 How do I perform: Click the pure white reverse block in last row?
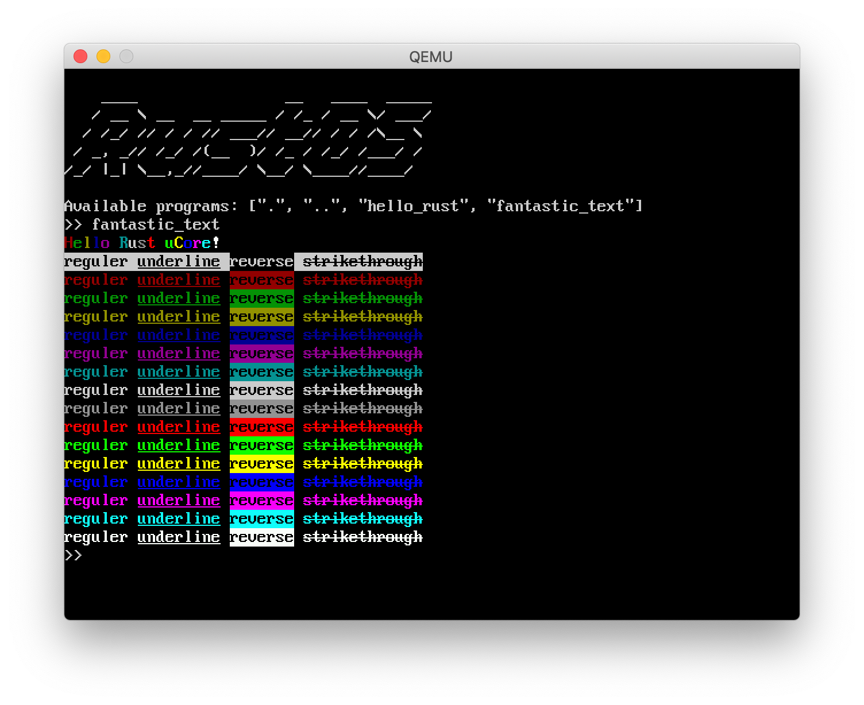pyautogui.click(x=261, y=537)
